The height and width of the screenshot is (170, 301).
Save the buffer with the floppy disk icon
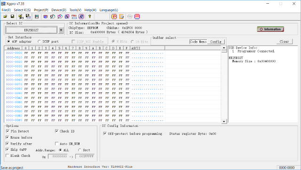12,17
